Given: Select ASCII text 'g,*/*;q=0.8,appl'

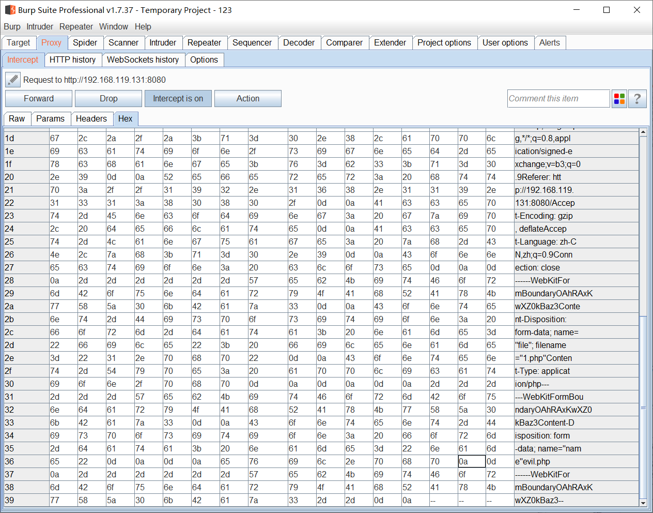Looking at the screenshot, I should coord(543,138).
